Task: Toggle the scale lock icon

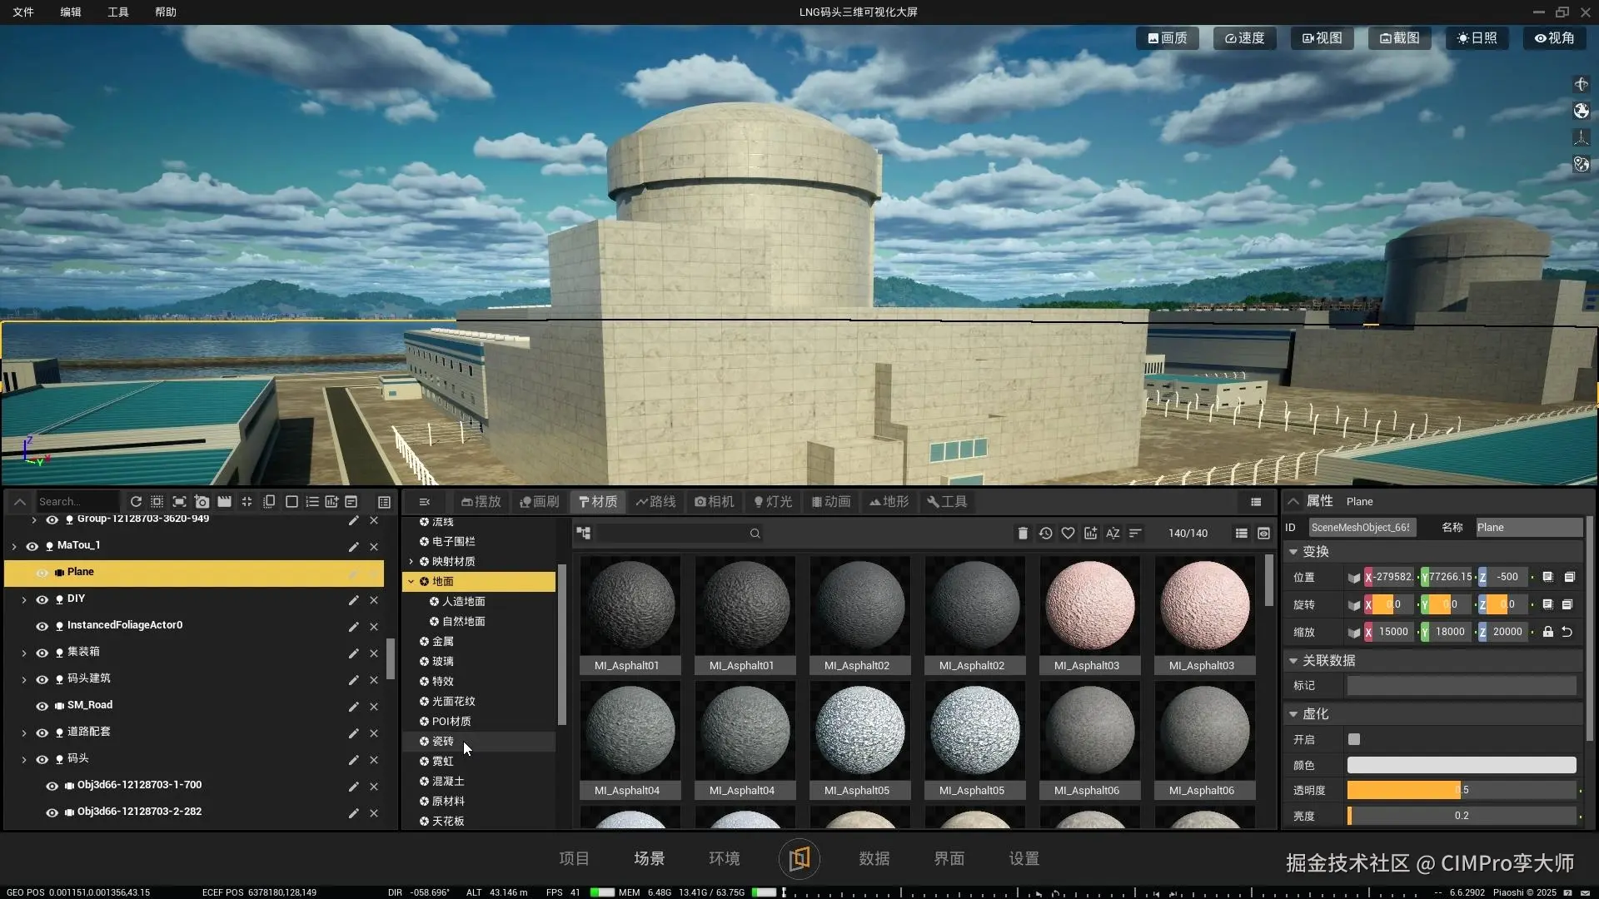Action: coord(1547,632)
